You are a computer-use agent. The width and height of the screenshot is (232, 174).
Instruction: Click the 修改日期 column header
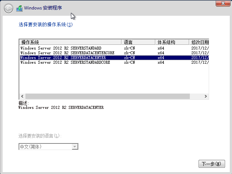(199, 42)
